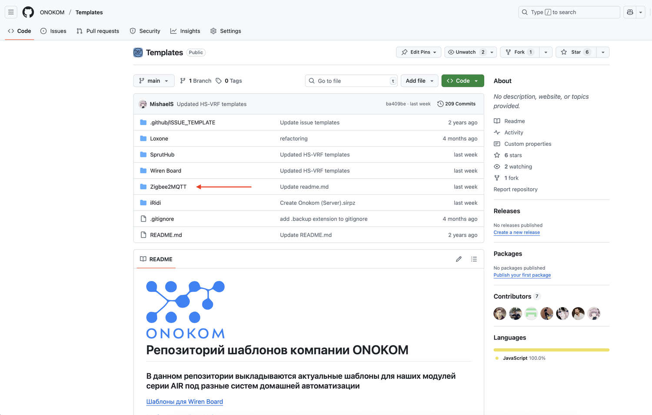The height and width of the screenshot is (415, 652).
Task: Open the ONOKOM organization link
Action: 52,12
